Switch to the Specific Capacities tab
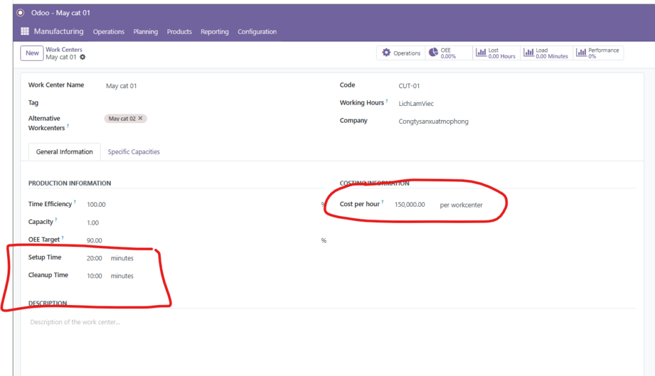The image size is (655, 376). tap(134, 152)
